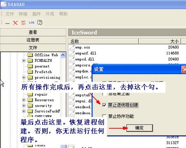Click the wmpcore file icon
Viewport: 186px width, 148px height.
click(72, 65)
